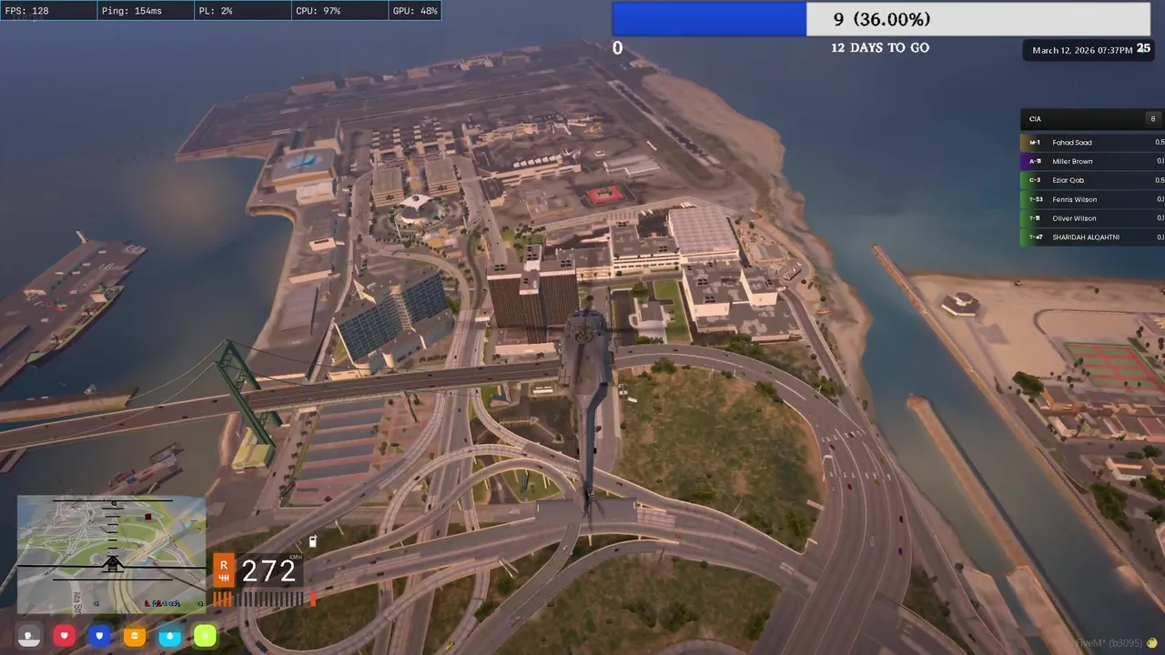Click the red redline RPM marker

(313, 599)
